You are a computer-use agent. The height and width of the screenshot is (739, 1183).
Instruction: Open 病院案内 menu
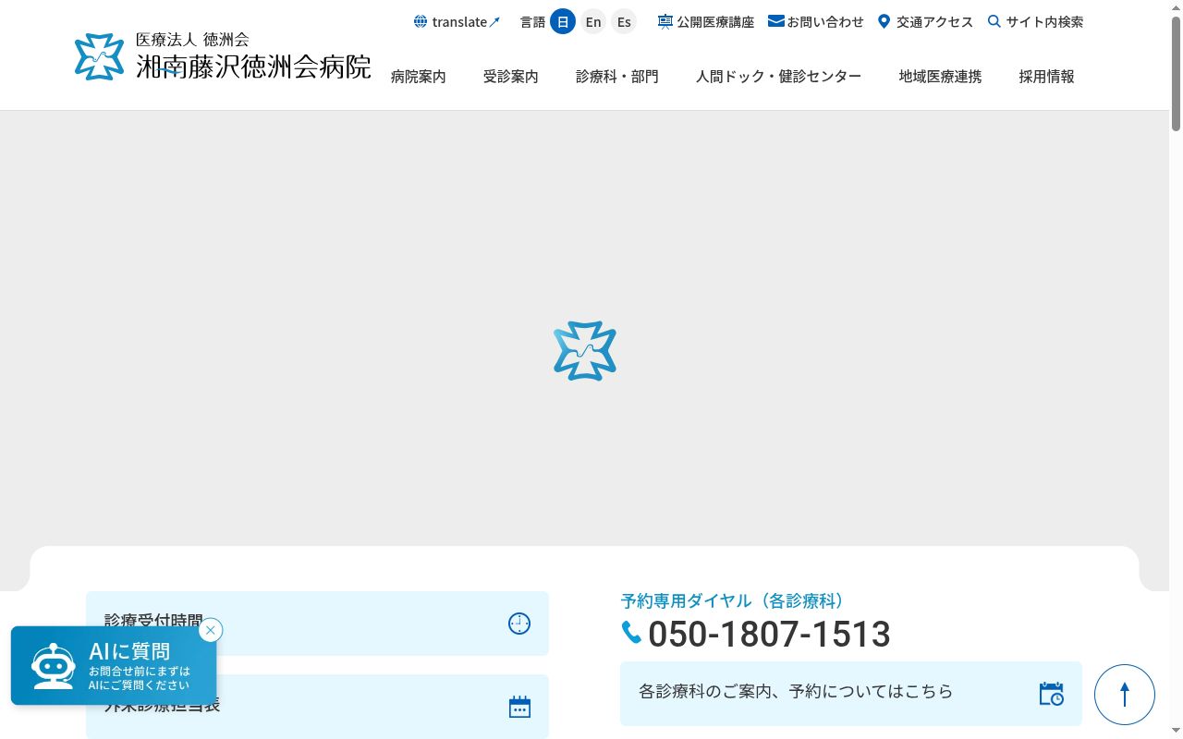[x=419, y=77]
